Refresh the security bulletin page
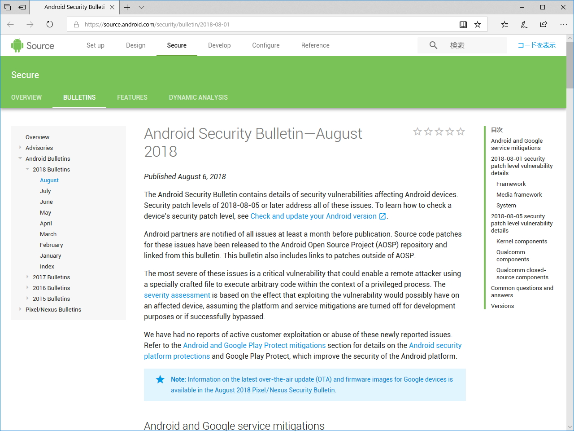 [x=49, y=24]
